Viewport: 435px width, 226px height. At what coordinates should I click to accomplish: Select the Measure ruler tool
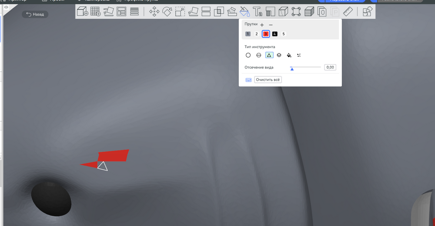tap(348, 12)
